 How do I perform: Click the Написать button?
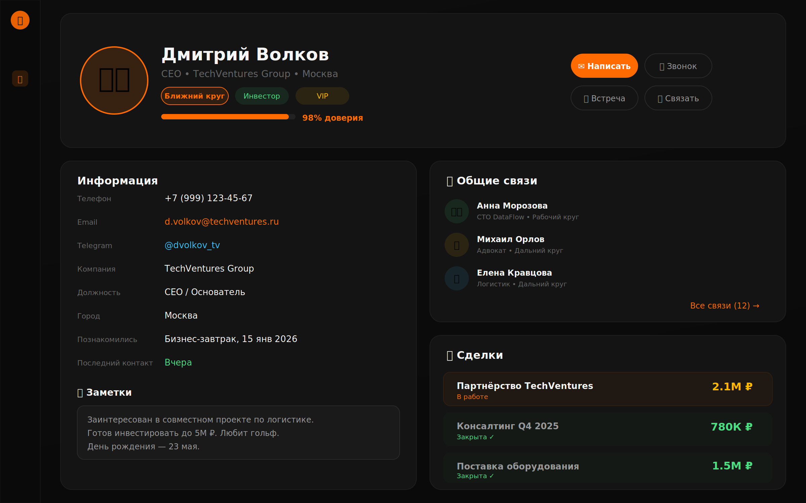(x=604, y=66)
